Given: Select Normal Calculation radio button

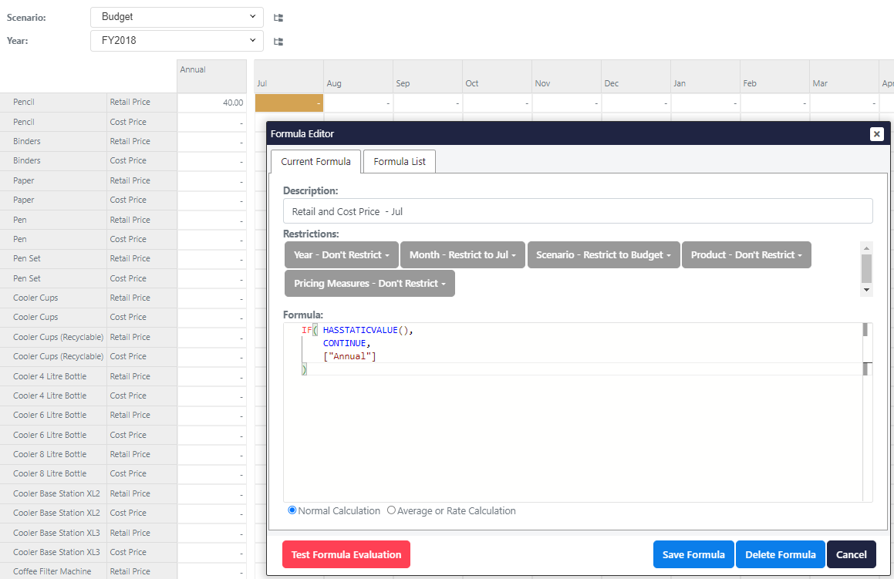Looking at the screenshot, I should tap(292, 510).
